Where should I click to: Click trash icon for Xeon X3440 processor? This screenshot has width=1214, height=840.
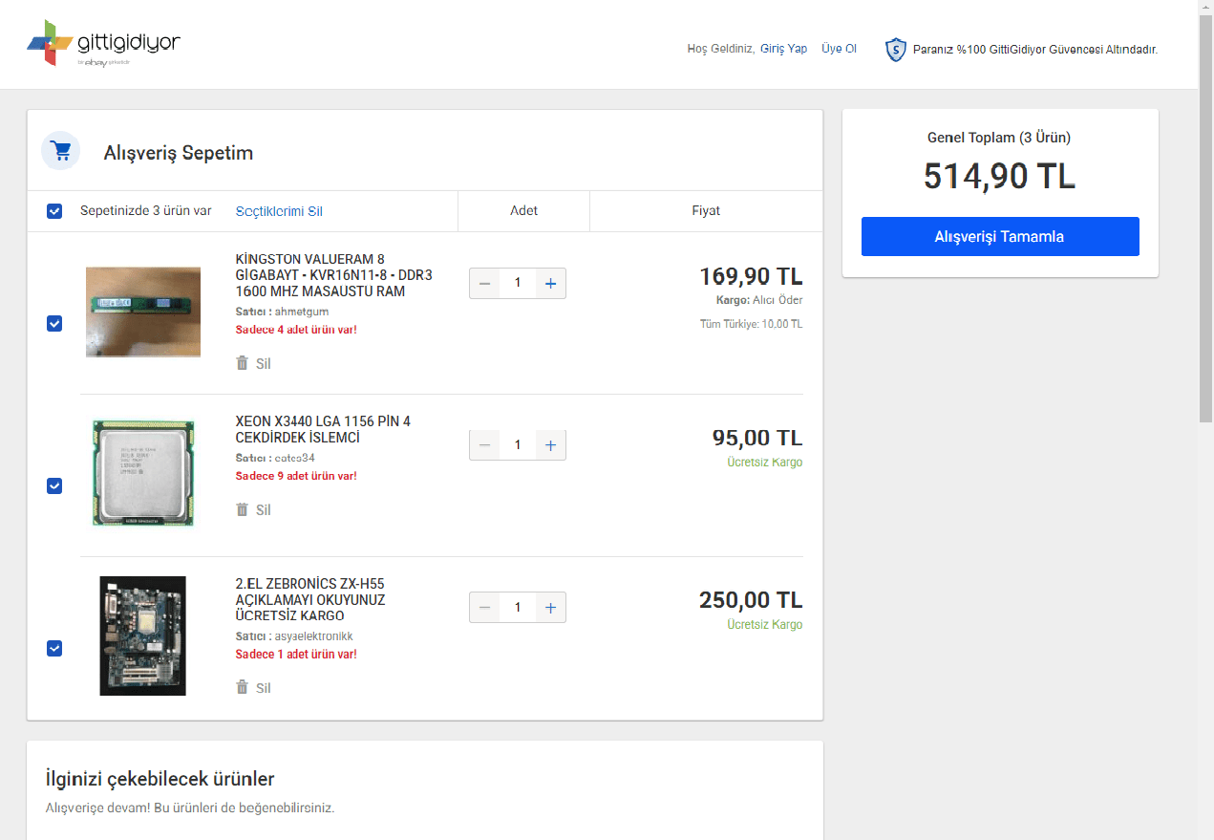pyautogui.click(x=243, y=509)
